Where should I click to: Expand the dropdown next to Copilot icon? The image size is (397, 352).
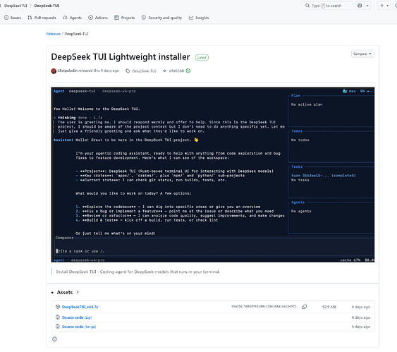(x=367, y=6)
